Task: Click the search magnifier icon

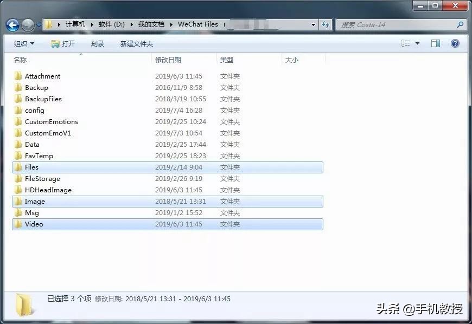Action: point(460,24)
